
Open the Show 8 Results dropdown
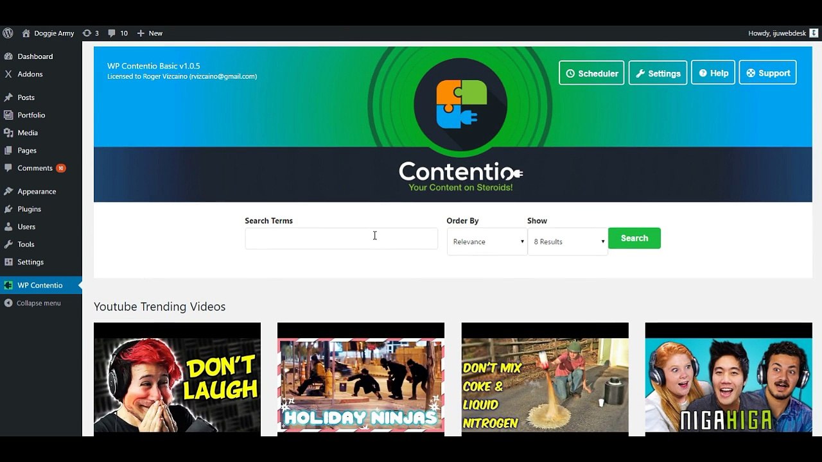[568, 242]
